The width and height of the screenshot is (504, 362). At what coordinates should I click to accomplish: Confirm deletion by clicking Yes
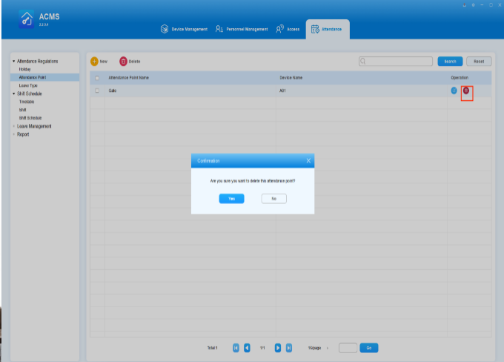(x=231, y=198)
